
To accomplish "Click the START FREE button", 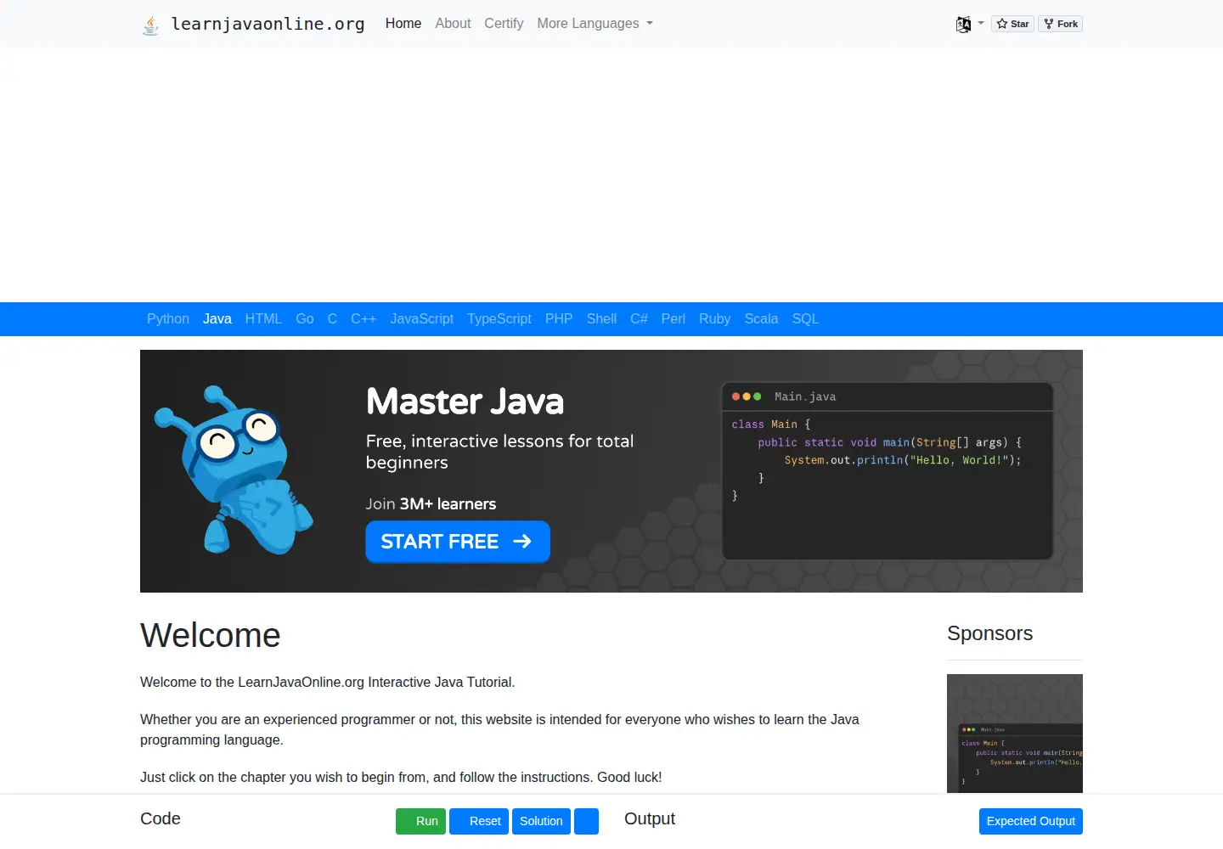I will [x=458, y=542].
